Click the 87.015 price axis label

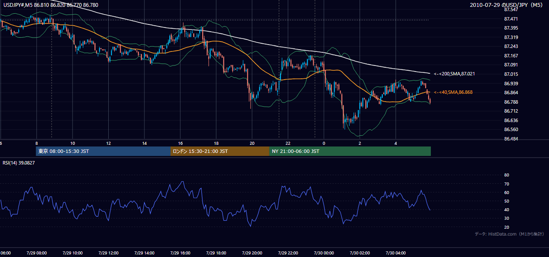point(511,74)
